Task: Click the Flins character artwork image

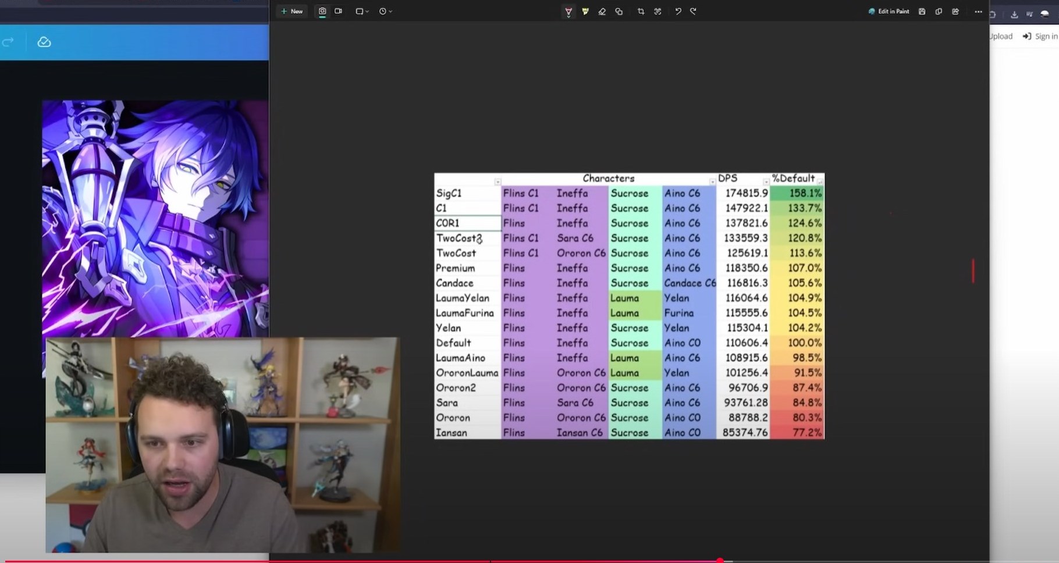Action: pos(155,218)
